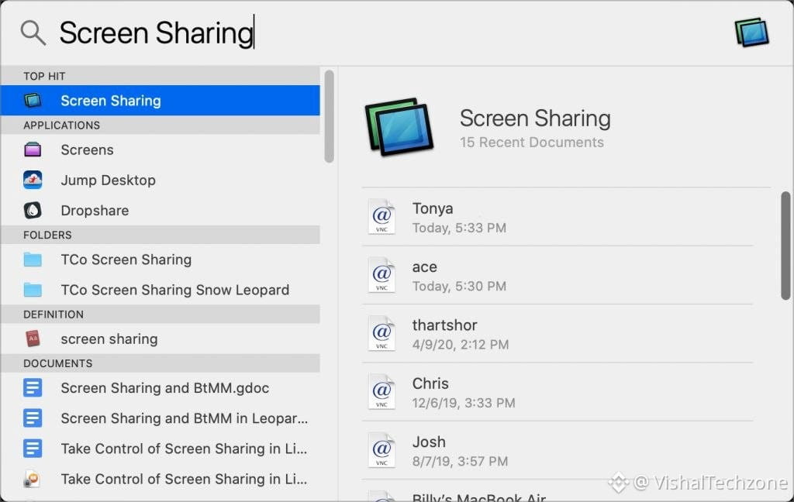Open the ace recent connection
Viewport: 794px width, 502px height.
pyautogui.click(x=557, y=275)
